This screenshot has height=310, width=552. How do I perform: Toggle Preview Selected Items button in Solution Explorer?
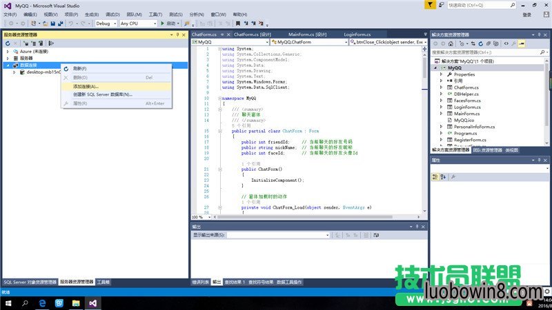point(522,43)
